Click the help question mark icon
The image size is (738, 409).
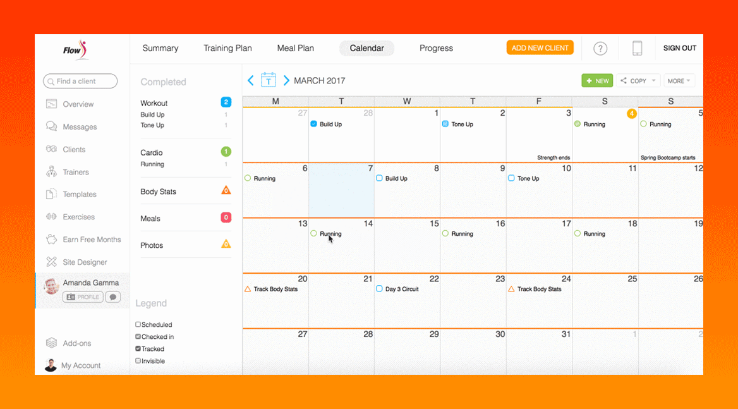(600, 49)
